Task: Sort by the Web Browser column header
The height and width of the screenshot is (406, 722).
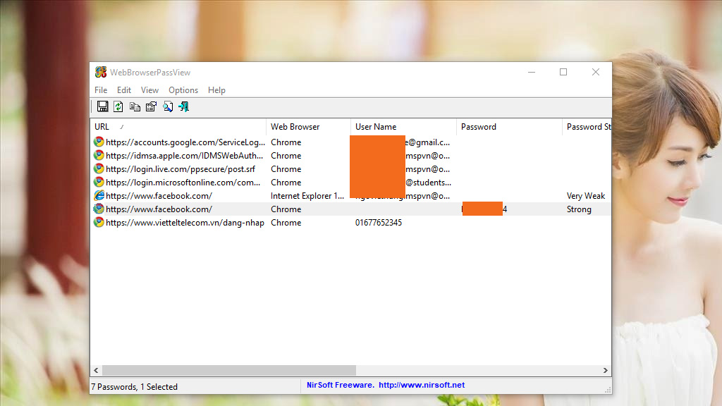Action: 308,127
